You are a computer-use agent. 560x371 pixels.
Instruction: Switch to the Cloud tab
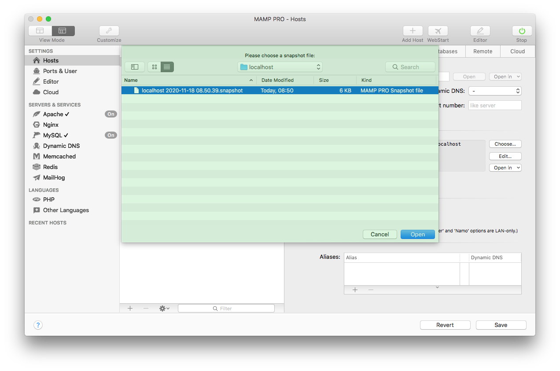517,51
